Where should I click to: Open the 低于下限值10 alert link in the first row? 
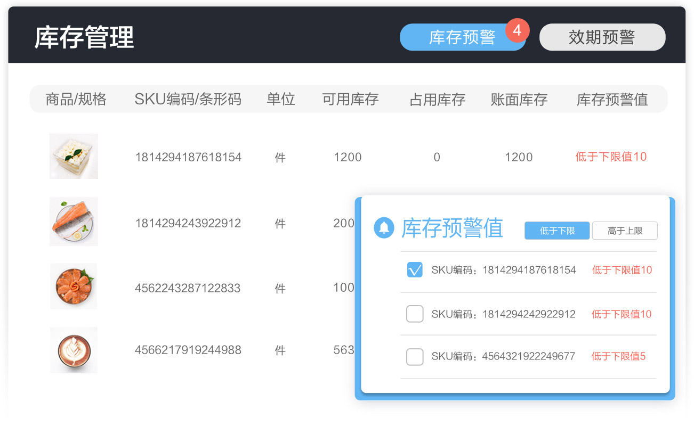(611, 157)
